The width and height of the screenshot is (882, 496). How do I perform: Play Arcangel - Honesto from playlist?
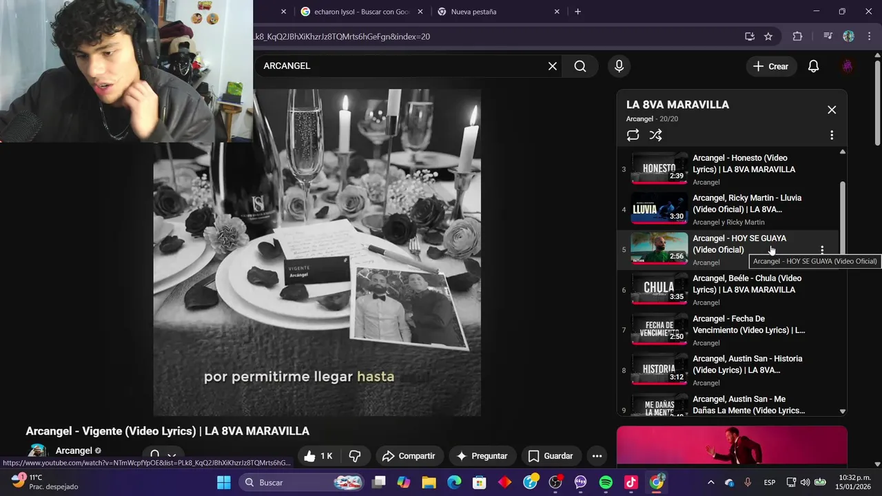729,169
